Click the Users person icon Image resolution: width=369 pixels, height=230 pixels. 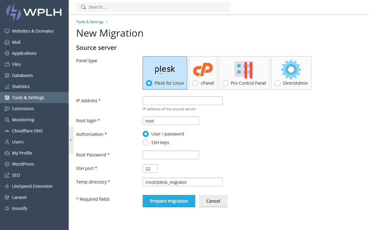(x=7, y=142)
